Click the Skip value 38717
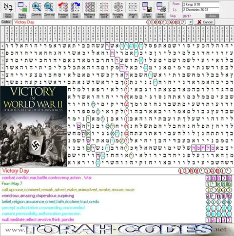The height and width of the screenshot is (236, 234). pos(187,16)
